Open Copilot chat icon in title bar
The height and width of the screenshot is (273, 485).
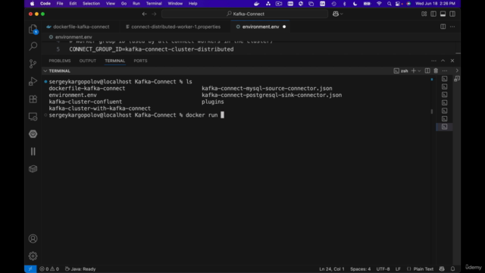click(336, 14)
